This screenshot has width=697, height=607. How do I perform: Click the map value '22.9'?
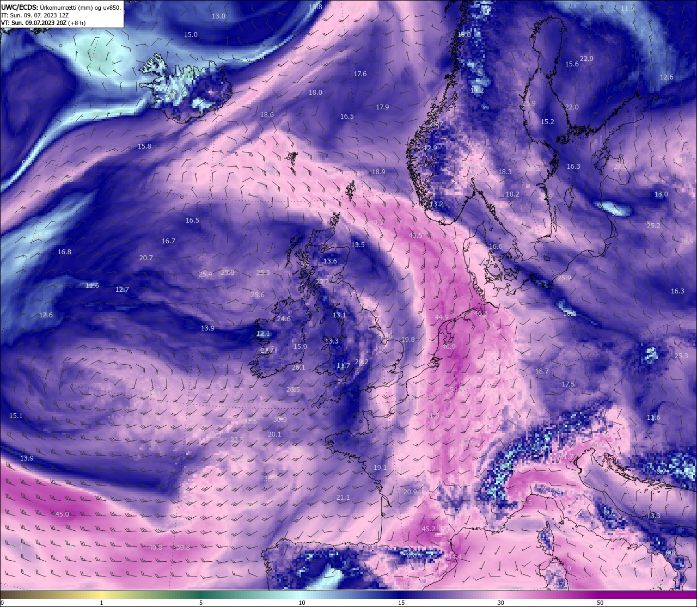(586, 59)
